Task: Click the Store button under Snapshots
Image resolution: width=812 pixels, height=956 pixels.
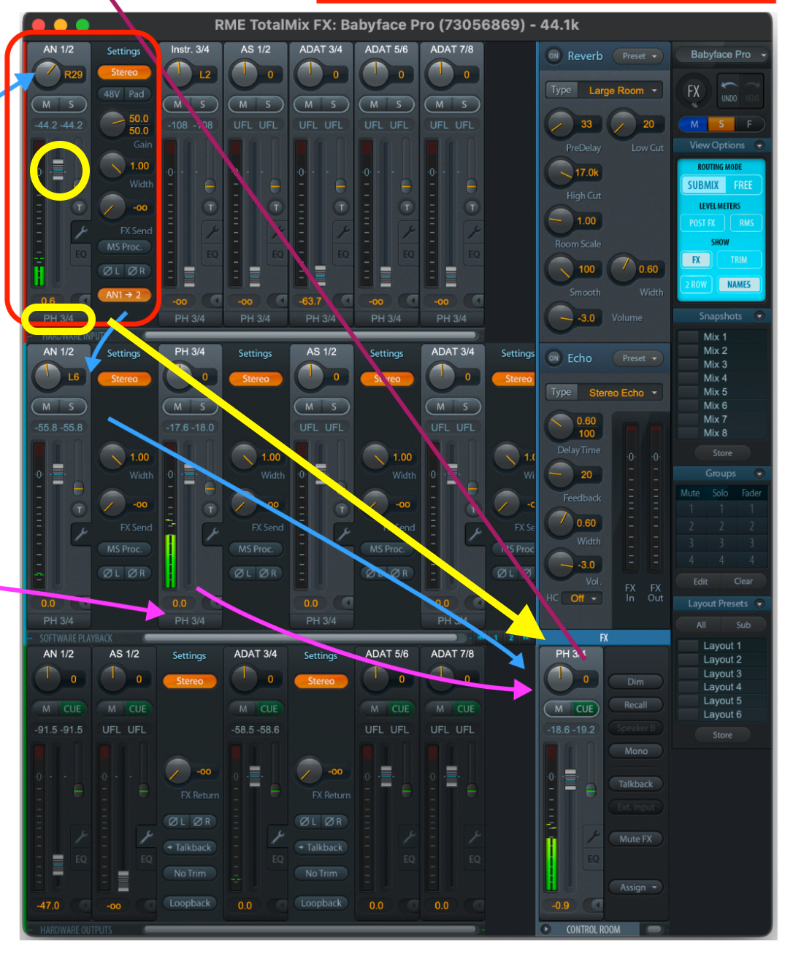Action: click(x=722, y=453)
